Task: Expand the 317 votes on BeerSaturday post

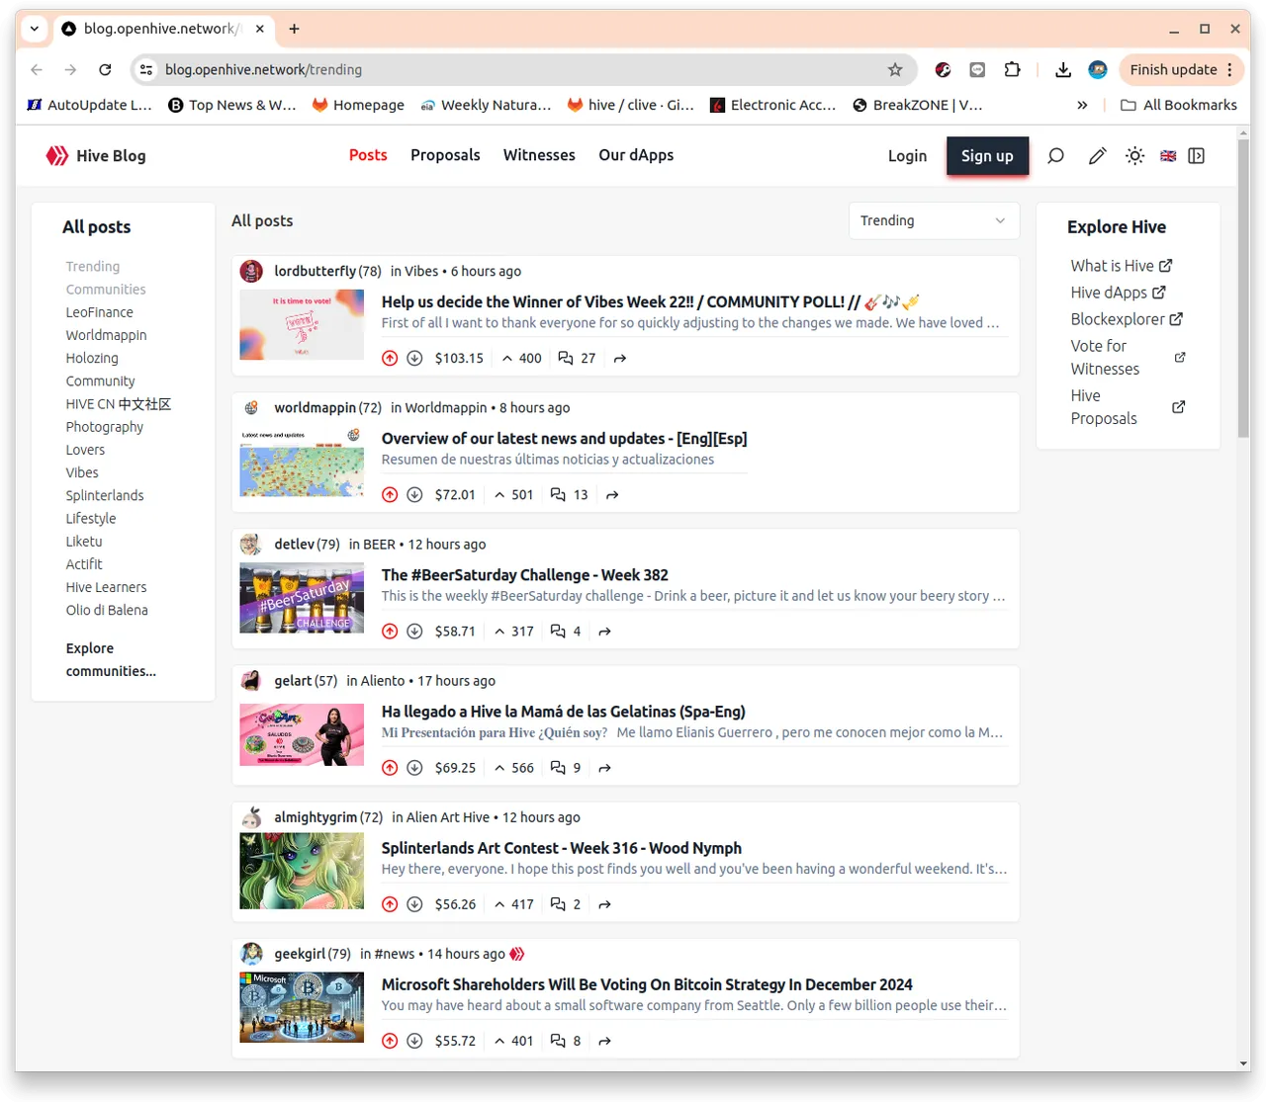Action: (514, 632)
